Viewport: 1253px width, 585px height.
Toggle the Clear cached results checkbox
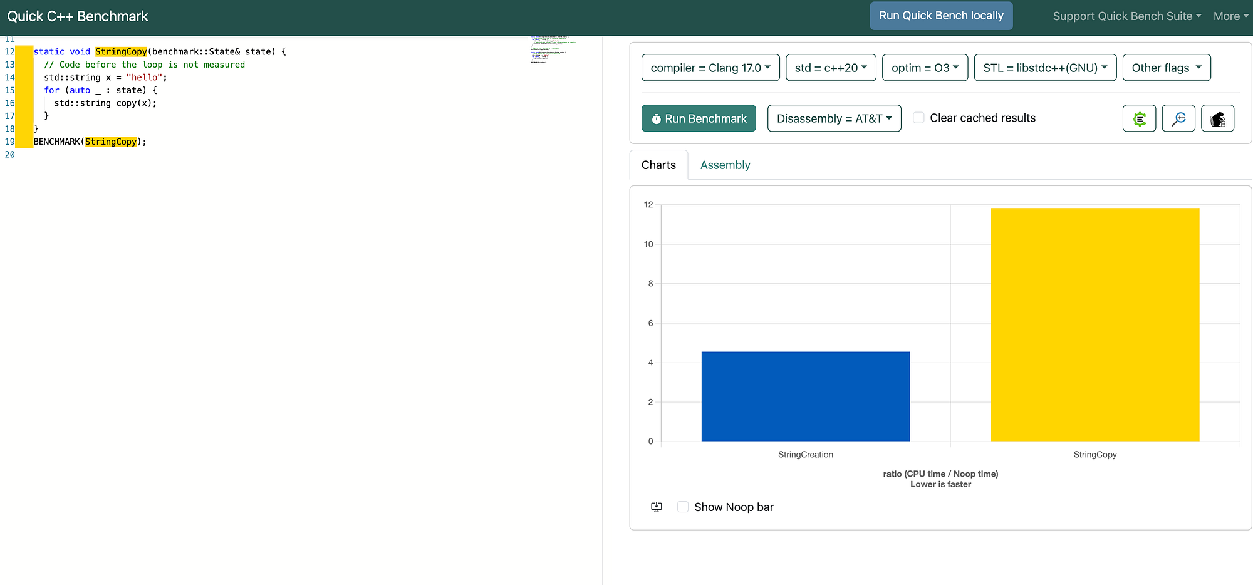point(918,118)
